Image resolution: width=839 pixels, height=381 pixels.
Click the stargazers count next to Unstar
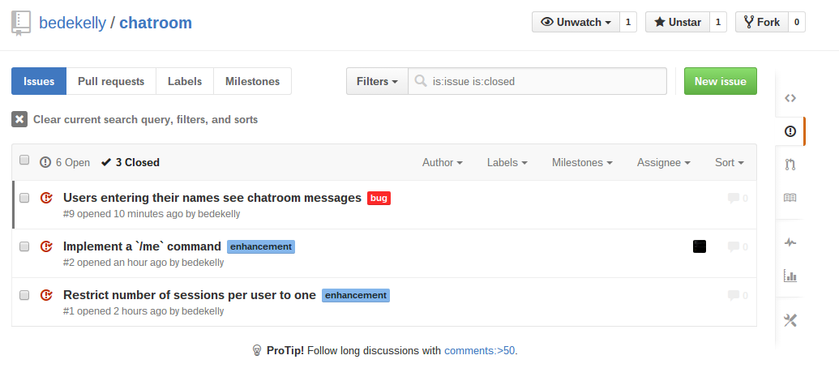[x=718, y=22]
